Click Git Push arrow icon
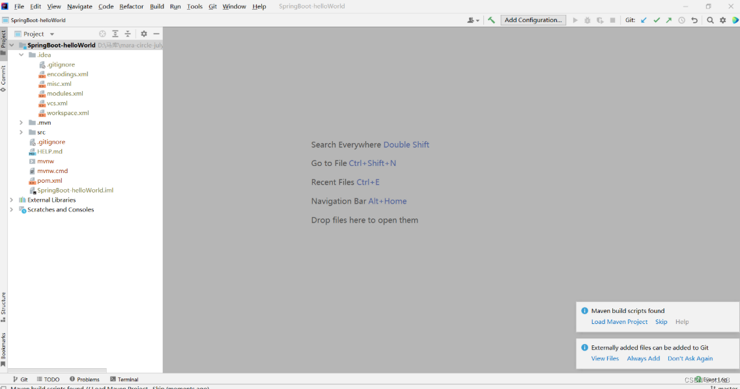740x389 pixels. tap(669, 20)
